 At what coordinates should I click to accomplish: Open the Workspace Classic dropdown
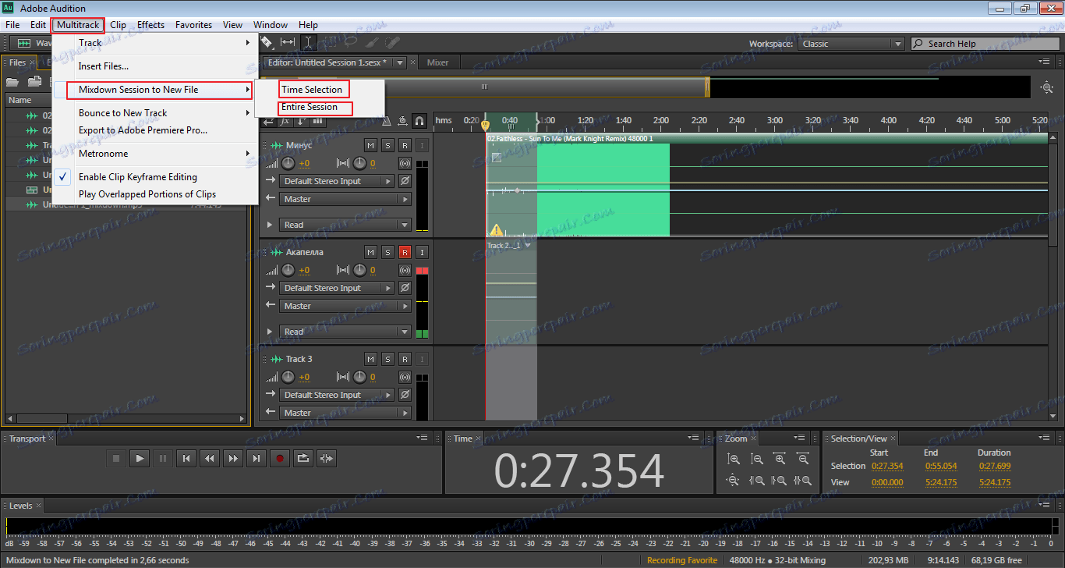click(x=851, y=44)
